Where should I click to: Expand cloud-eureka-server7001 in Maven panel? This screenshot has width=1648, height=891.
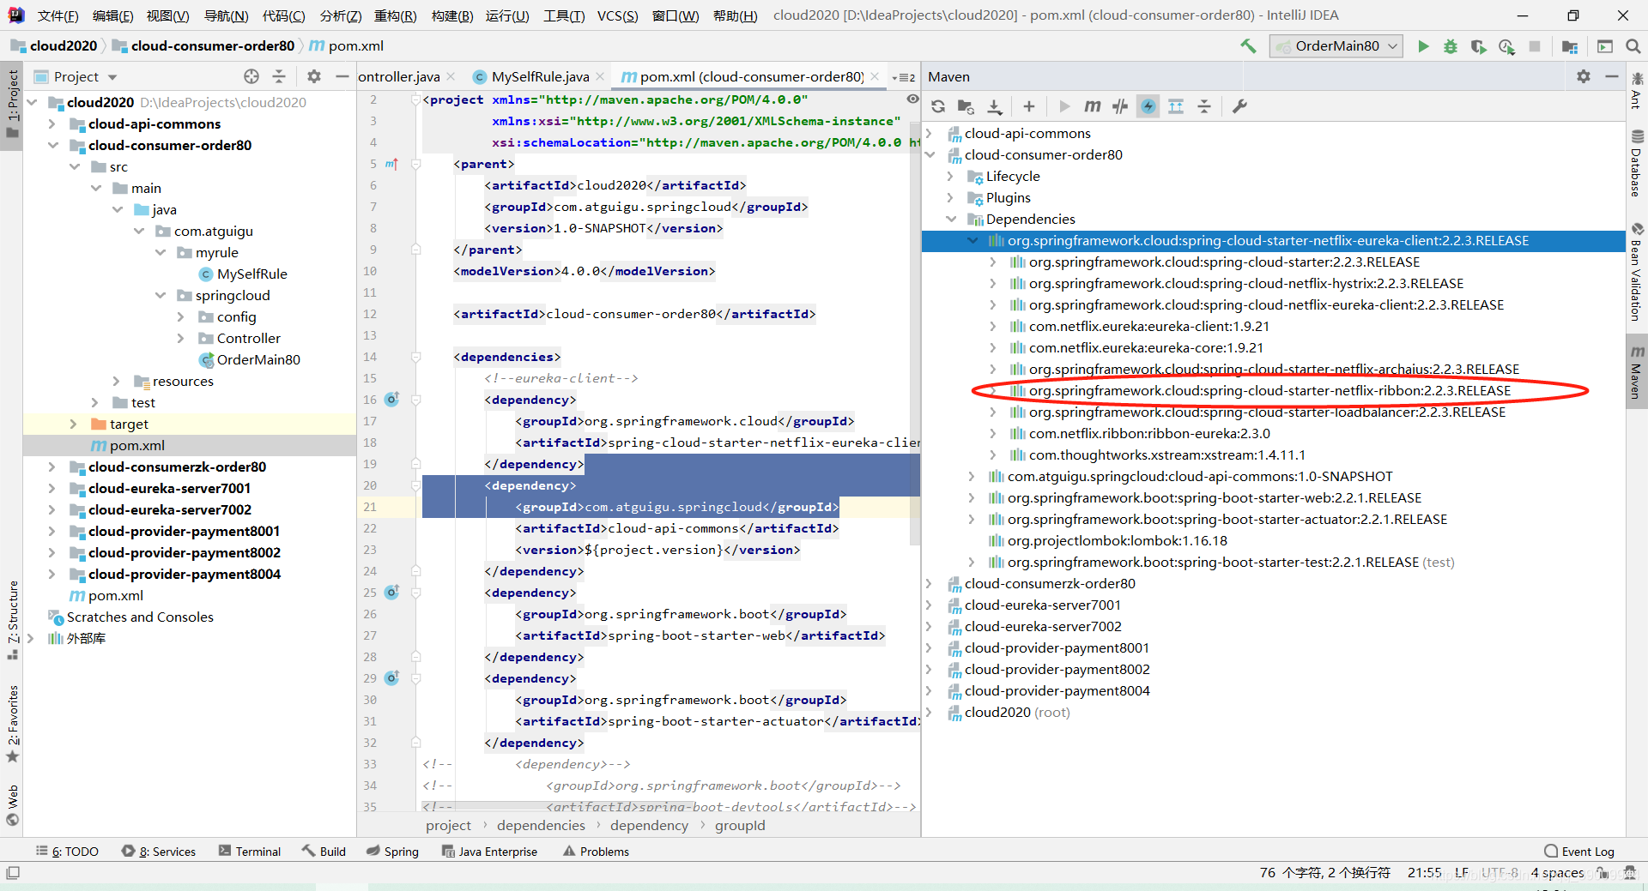[x=929, y=605]
